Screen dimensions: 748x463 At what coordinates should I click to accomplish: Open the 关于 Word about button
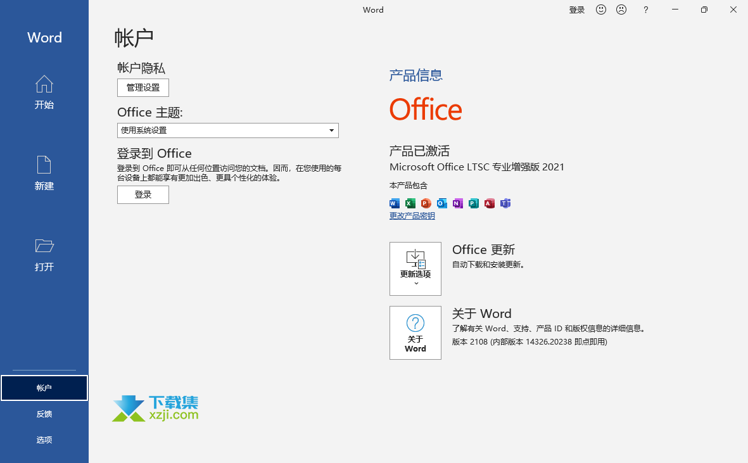pyautogui.click(x=415, y=333)
